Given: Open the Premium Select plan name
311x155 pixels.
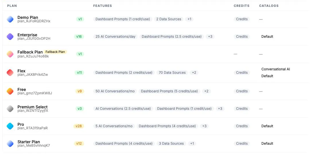Looking at the screenshot, I should [x=32, y=107].
